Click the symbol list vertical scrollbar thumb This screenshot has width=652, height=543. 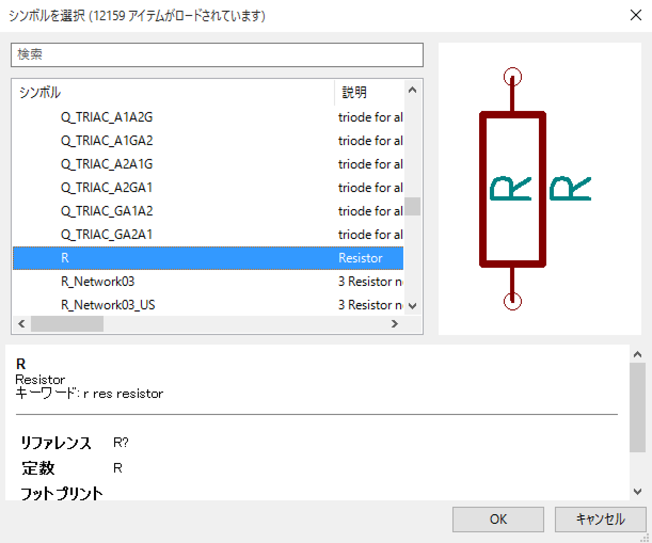(412, 206)
